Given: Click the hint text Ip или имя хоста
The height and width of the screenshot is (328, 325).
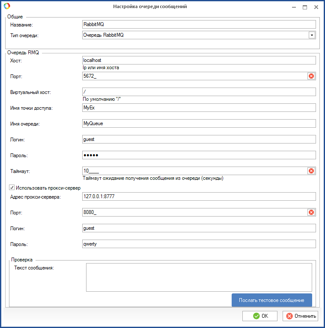Looking at the screenshot, I should click(x=101, y=67).
